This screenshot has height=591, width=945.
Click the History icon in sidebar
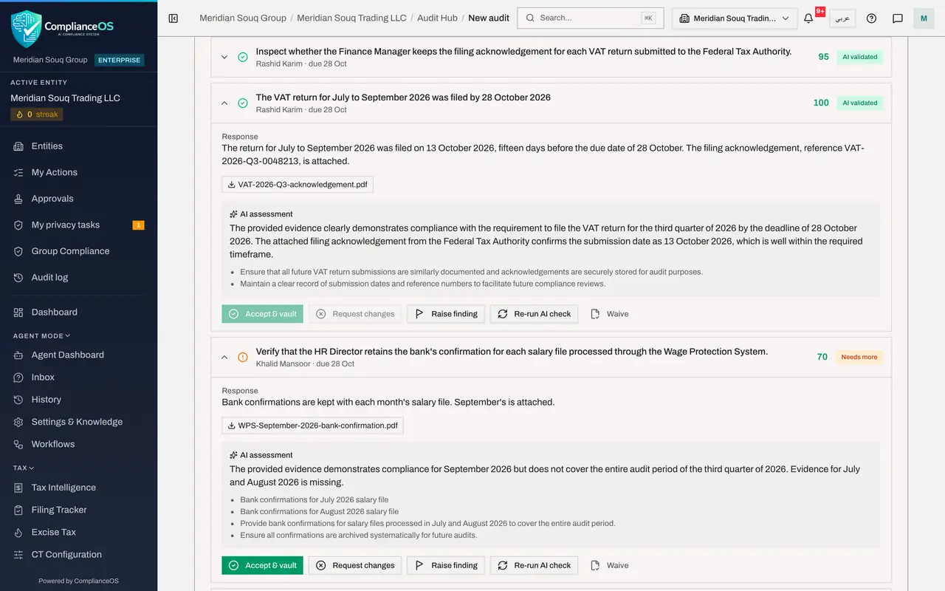coord(18,400)
